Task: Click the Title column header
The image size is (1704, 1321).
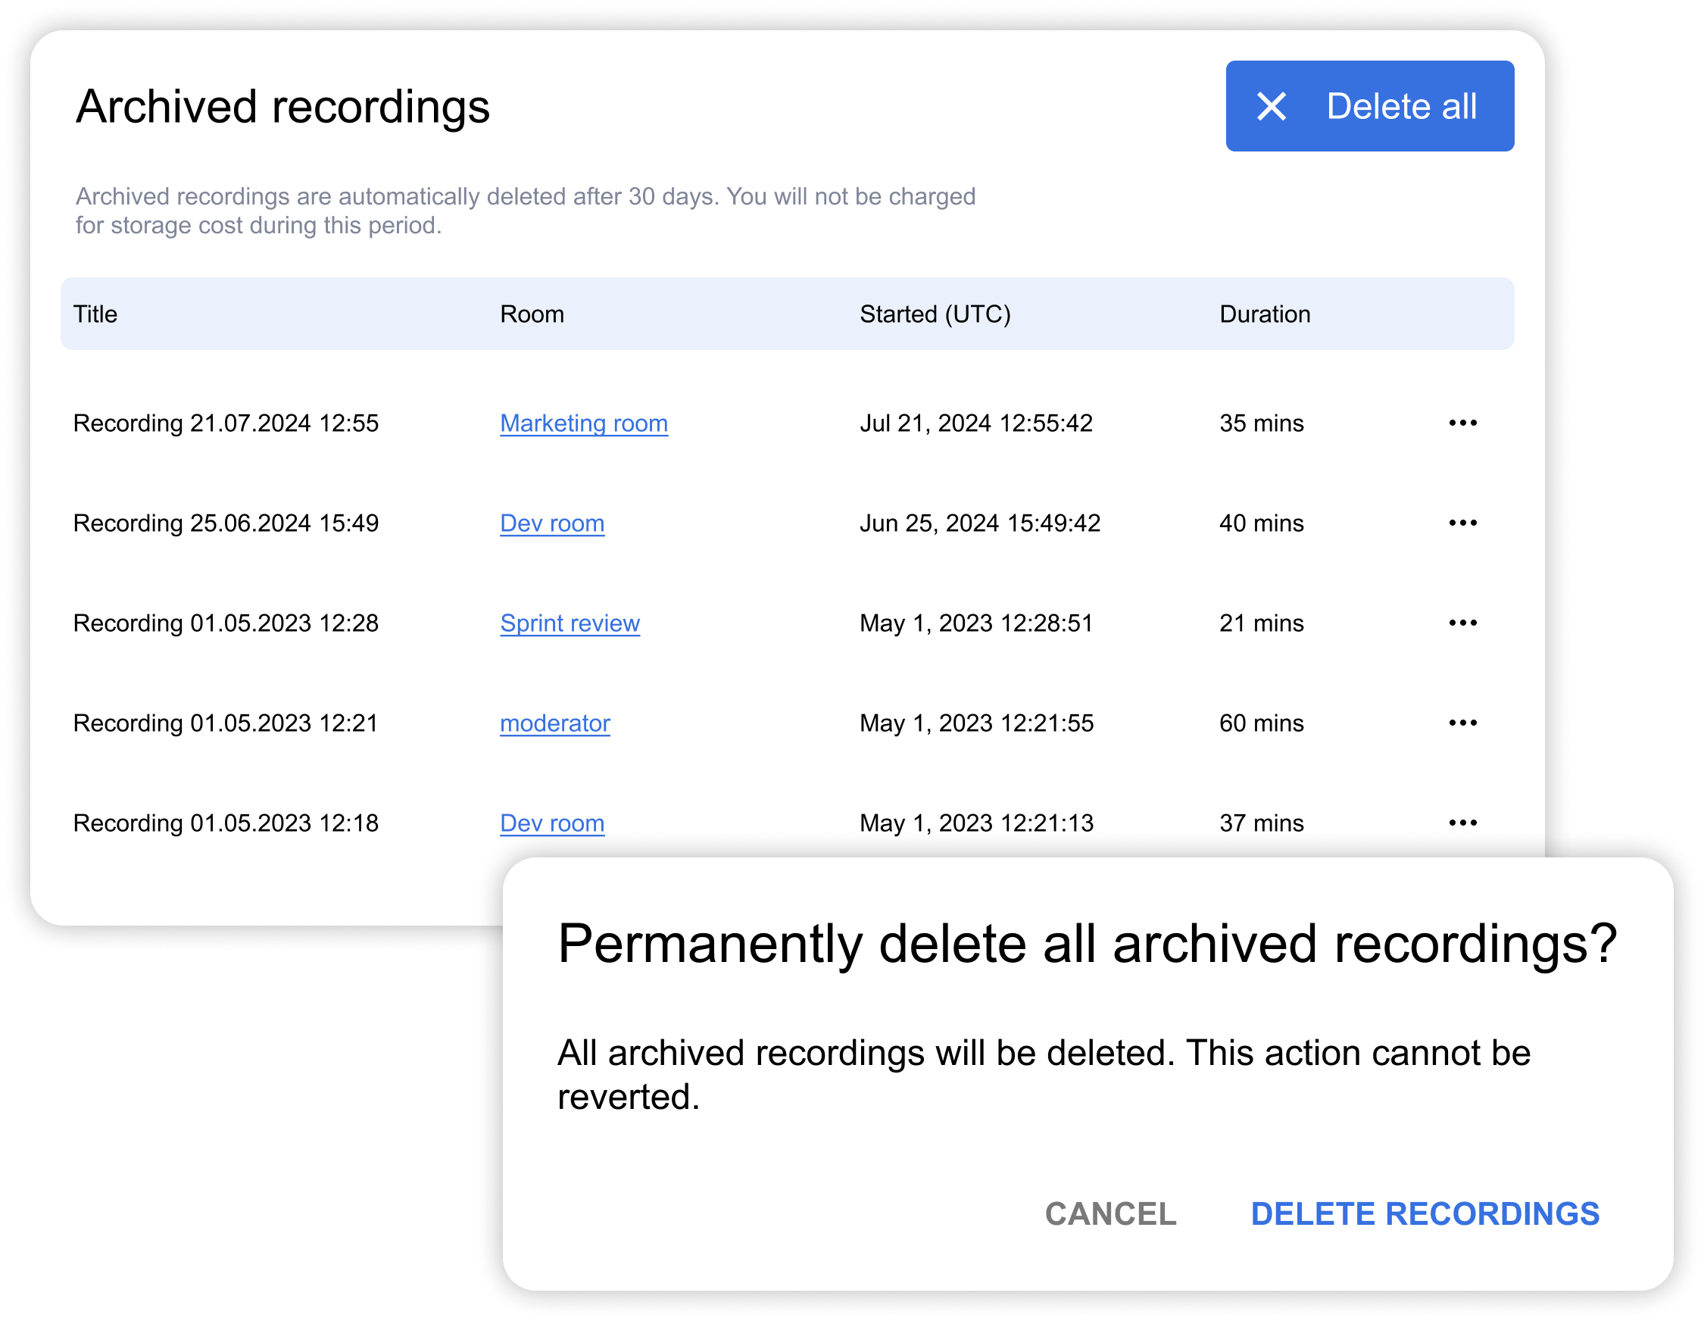Action: [x=95, y=314]
